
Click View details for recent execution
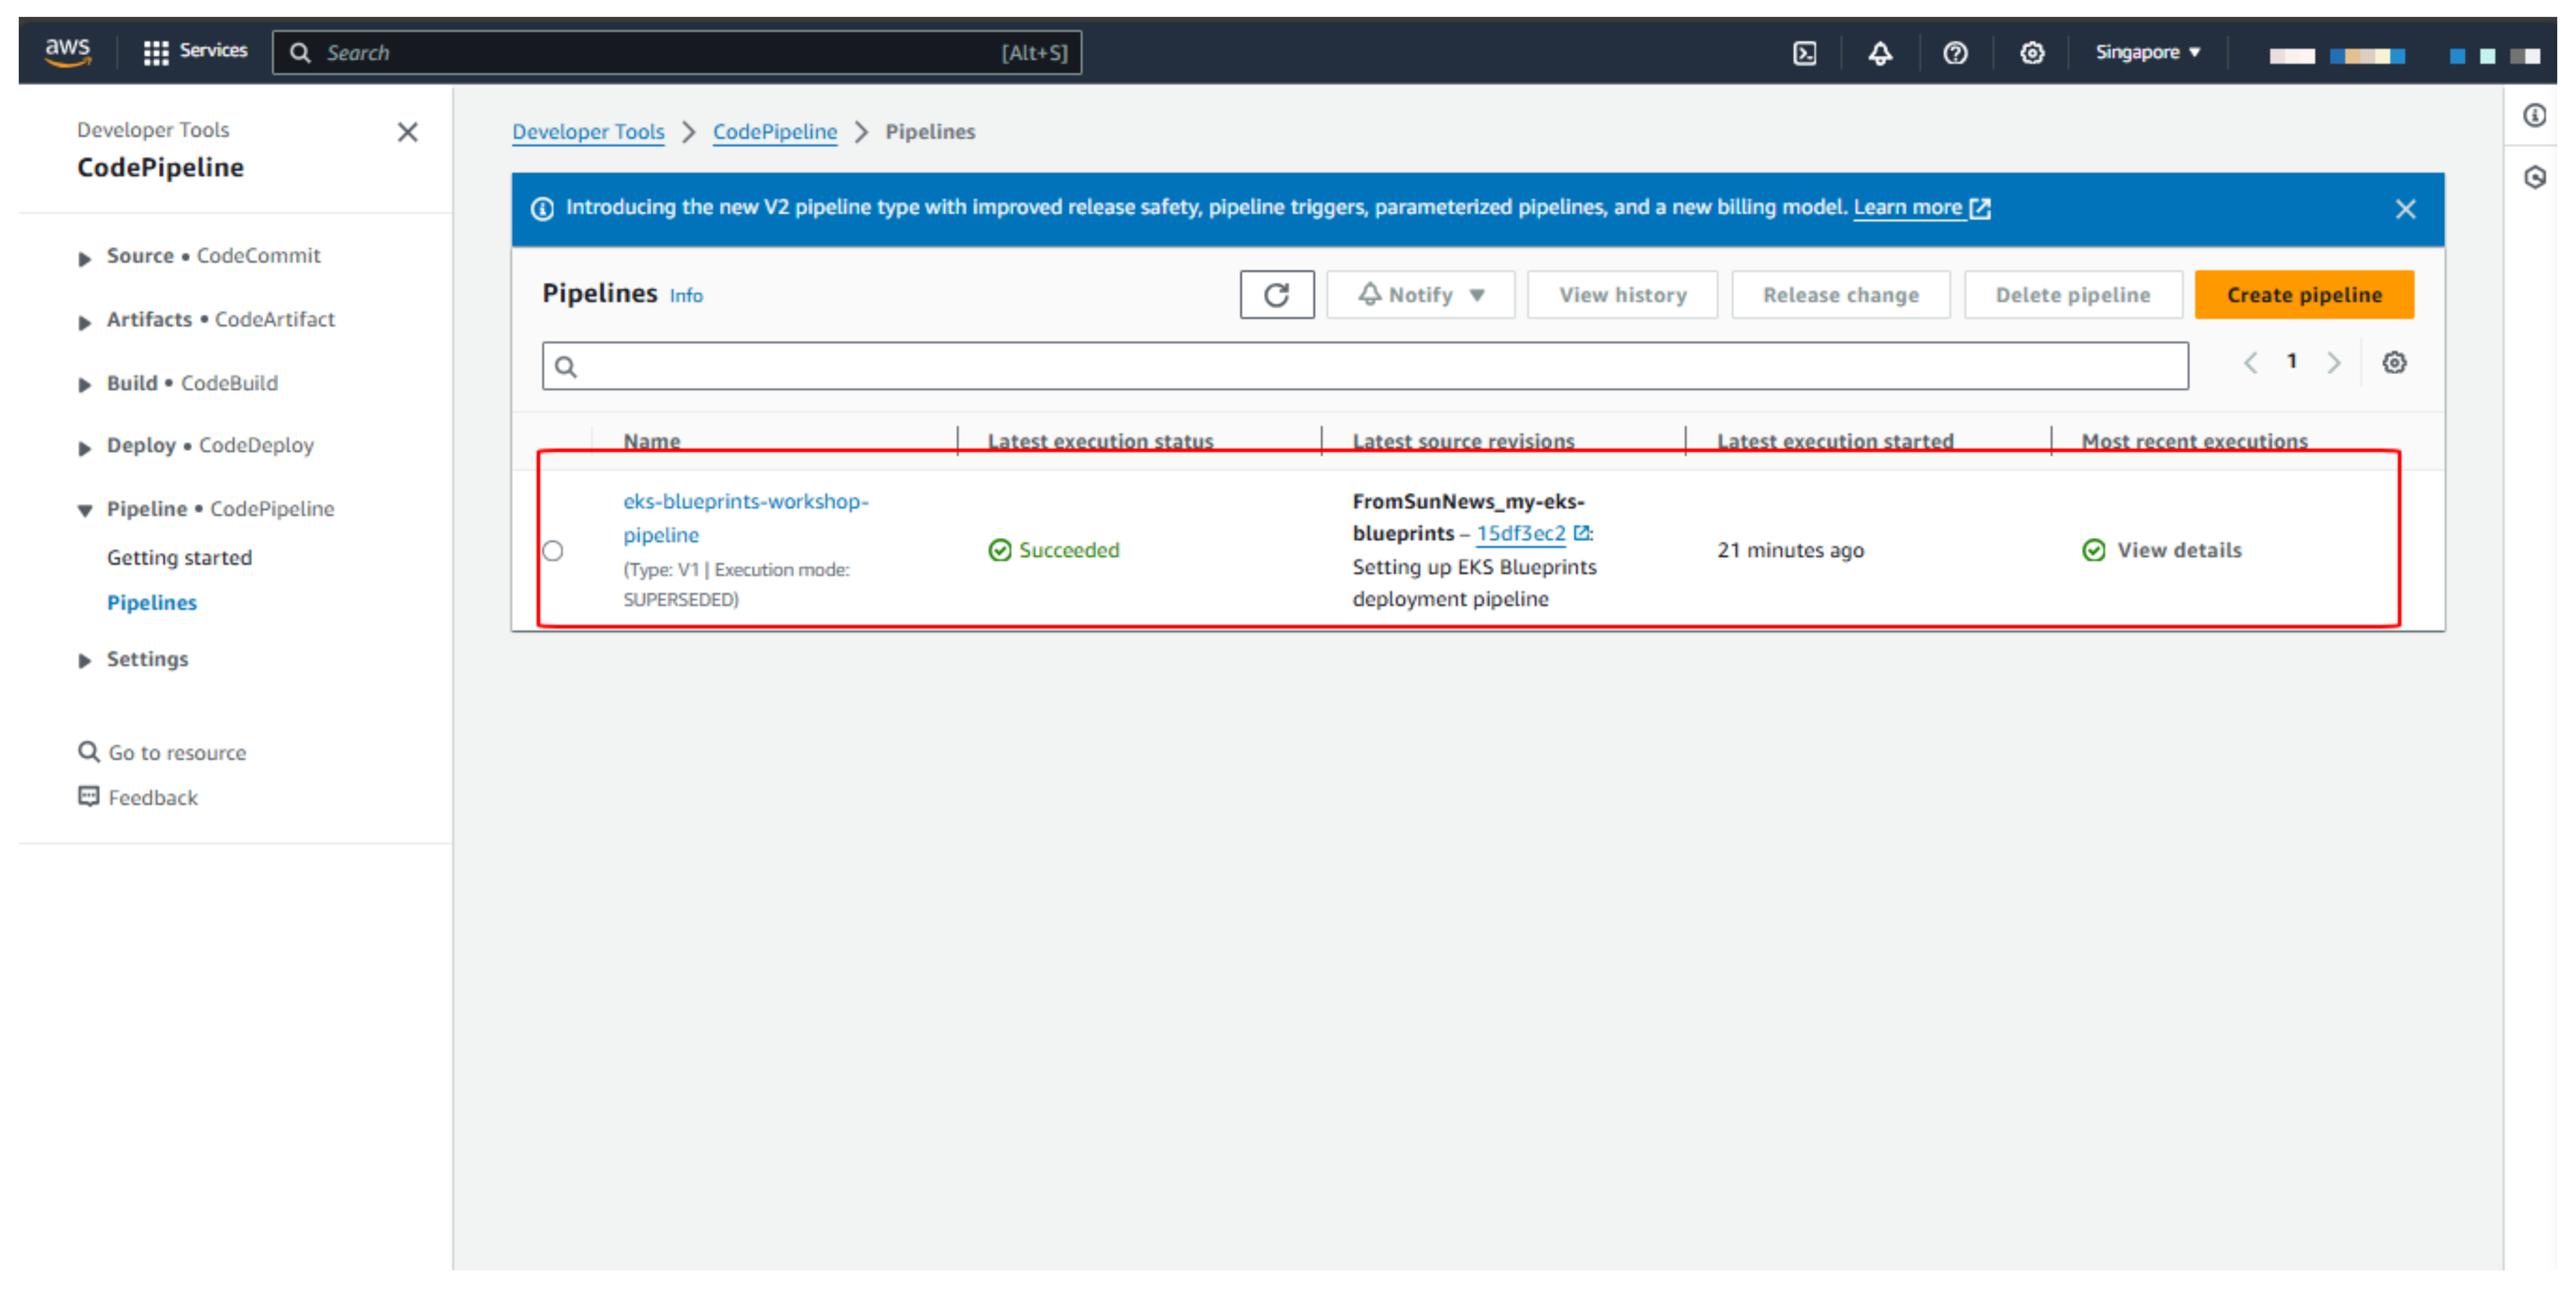pos(2179,551)
